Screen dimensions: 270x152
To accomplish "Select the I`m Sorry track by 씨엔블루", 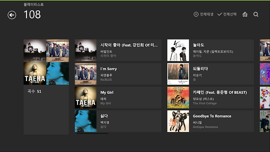I will (x=118, y=74).
